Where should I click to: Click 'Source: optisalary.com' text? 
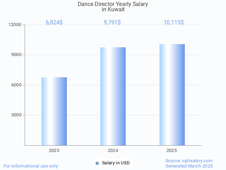point(189,161)
